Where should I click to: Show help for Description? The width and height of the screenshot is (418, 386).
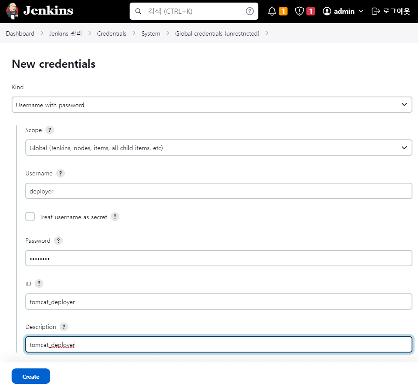tap(64, 327)
